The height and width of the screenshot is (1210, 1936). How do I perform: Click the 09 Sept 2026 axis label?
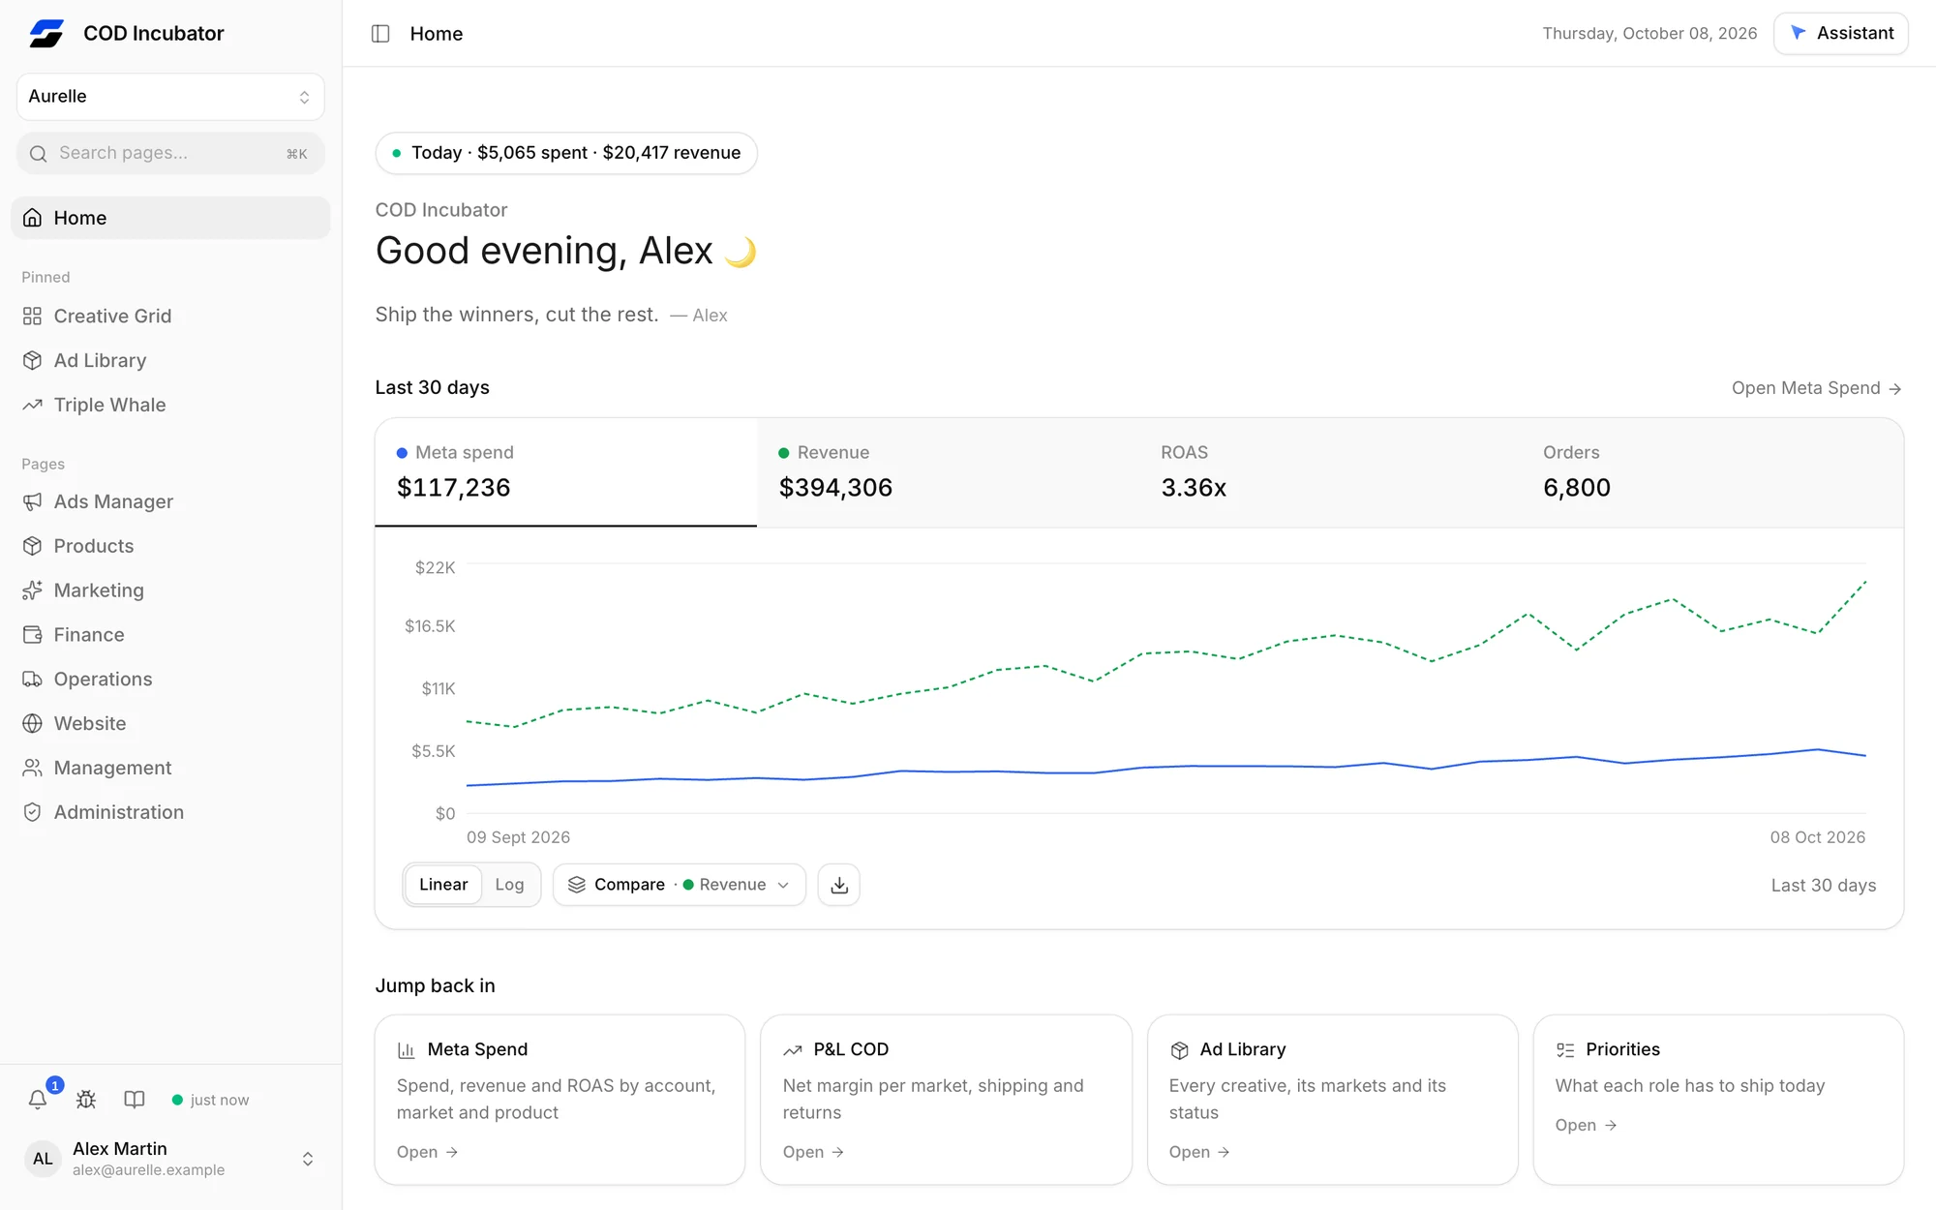coord(518,837)
